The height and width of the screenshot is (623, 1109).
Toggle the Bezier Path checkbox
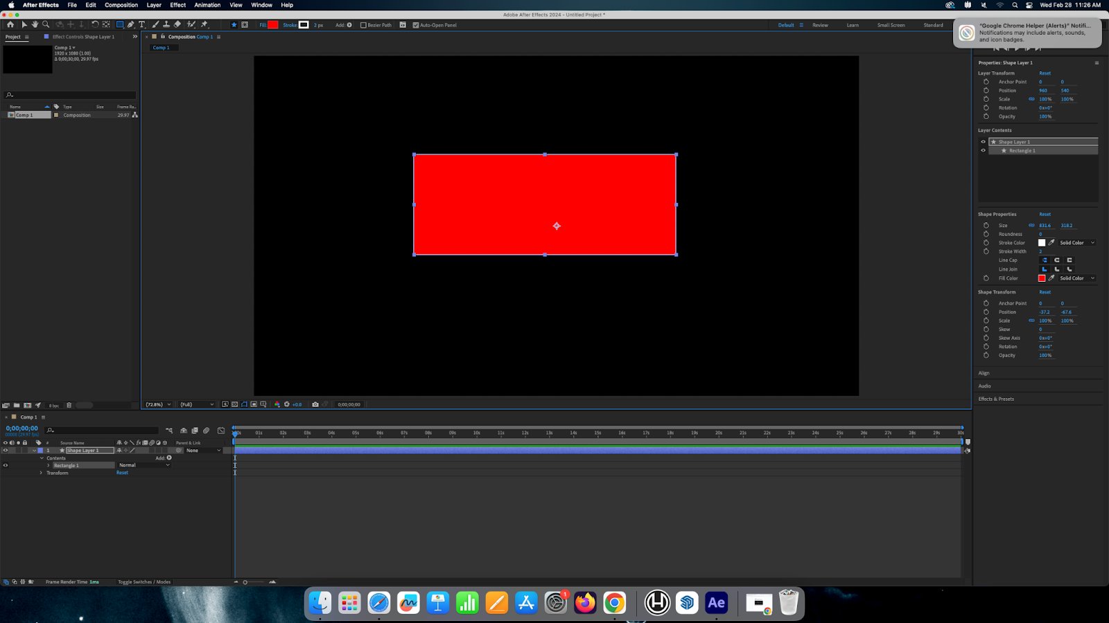point(363,25)
